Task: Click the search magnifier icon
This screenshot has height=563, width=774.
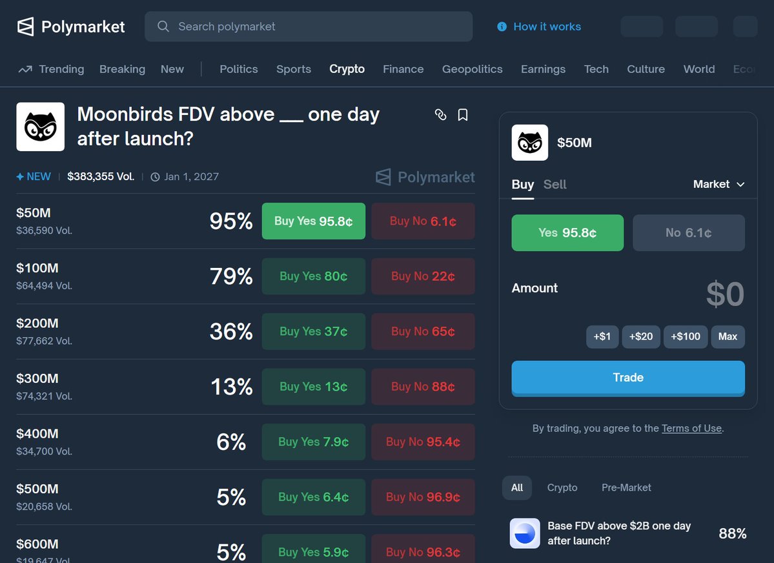Action: tap(163, 26)
